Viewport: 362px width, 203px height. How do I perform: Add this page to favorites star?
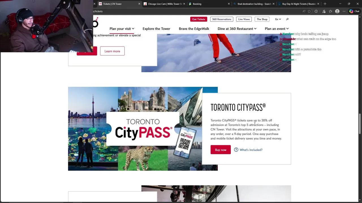coord(309,11)
